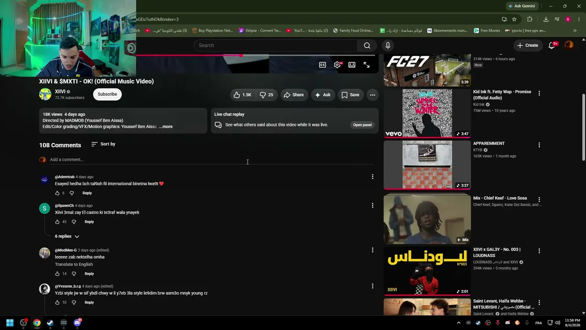Open the Create menu button
This screenshot has height=330, width=586.
[x=527, y=45]
